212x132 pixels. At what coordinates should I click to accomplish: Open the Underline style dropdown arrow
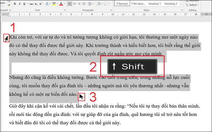pyautogui.click(x=28, y=4)
